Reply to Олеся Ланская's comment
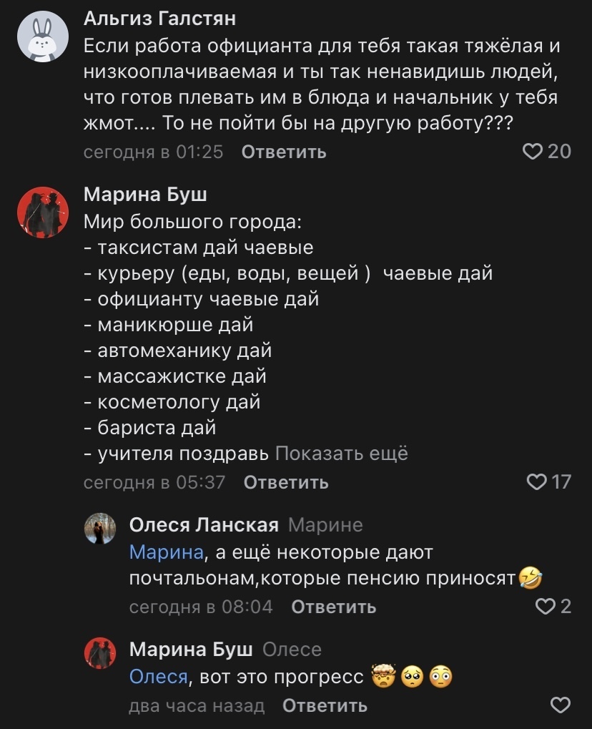Viewport: 592px width, 729px height. [334, 607]
